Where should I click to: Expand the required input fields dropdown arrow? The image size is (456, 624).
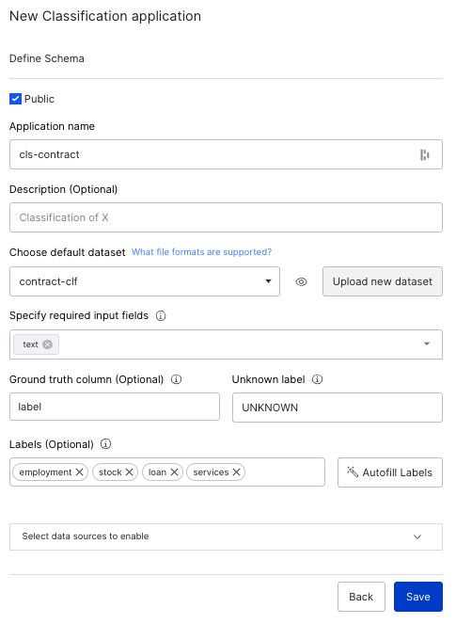427,344
